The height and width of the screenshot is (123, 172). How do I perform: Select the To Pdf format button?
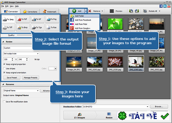[23, 19]
